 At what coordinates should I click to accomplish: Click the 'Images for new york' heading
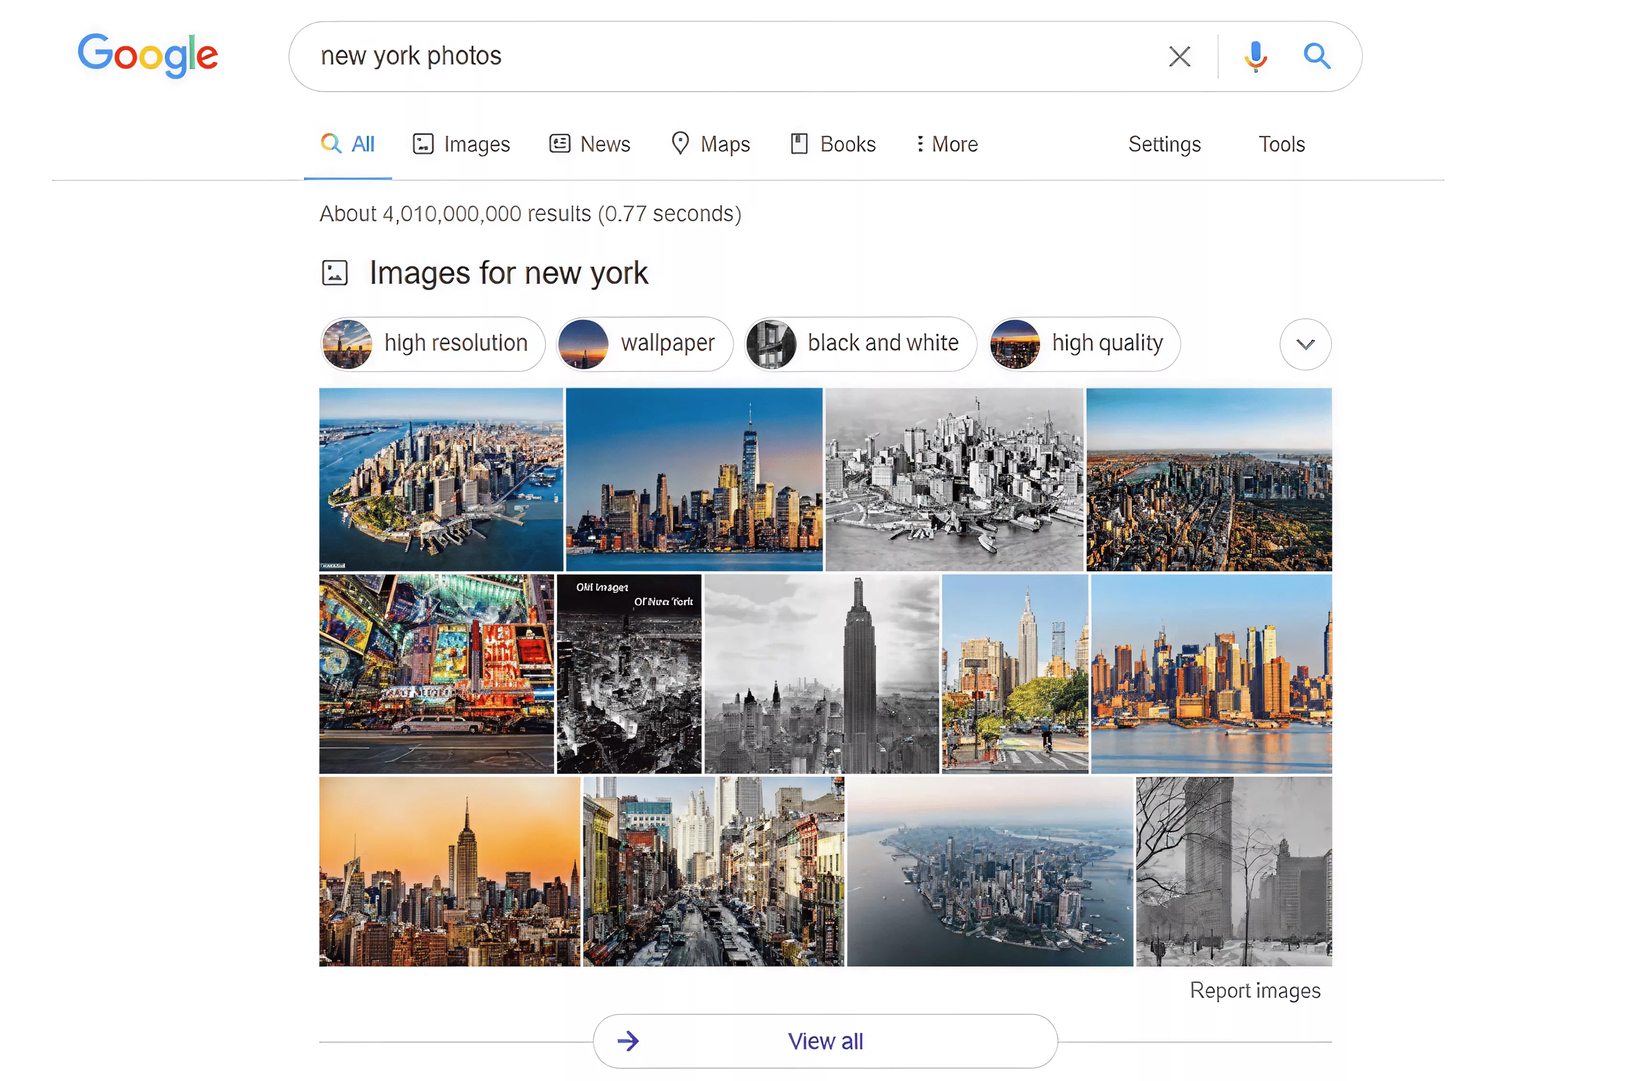[x=508, y=273]
